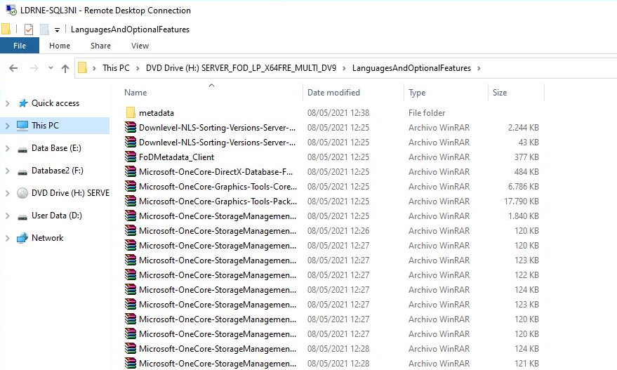Open Data Base (E:) drive

click(56, 148)
